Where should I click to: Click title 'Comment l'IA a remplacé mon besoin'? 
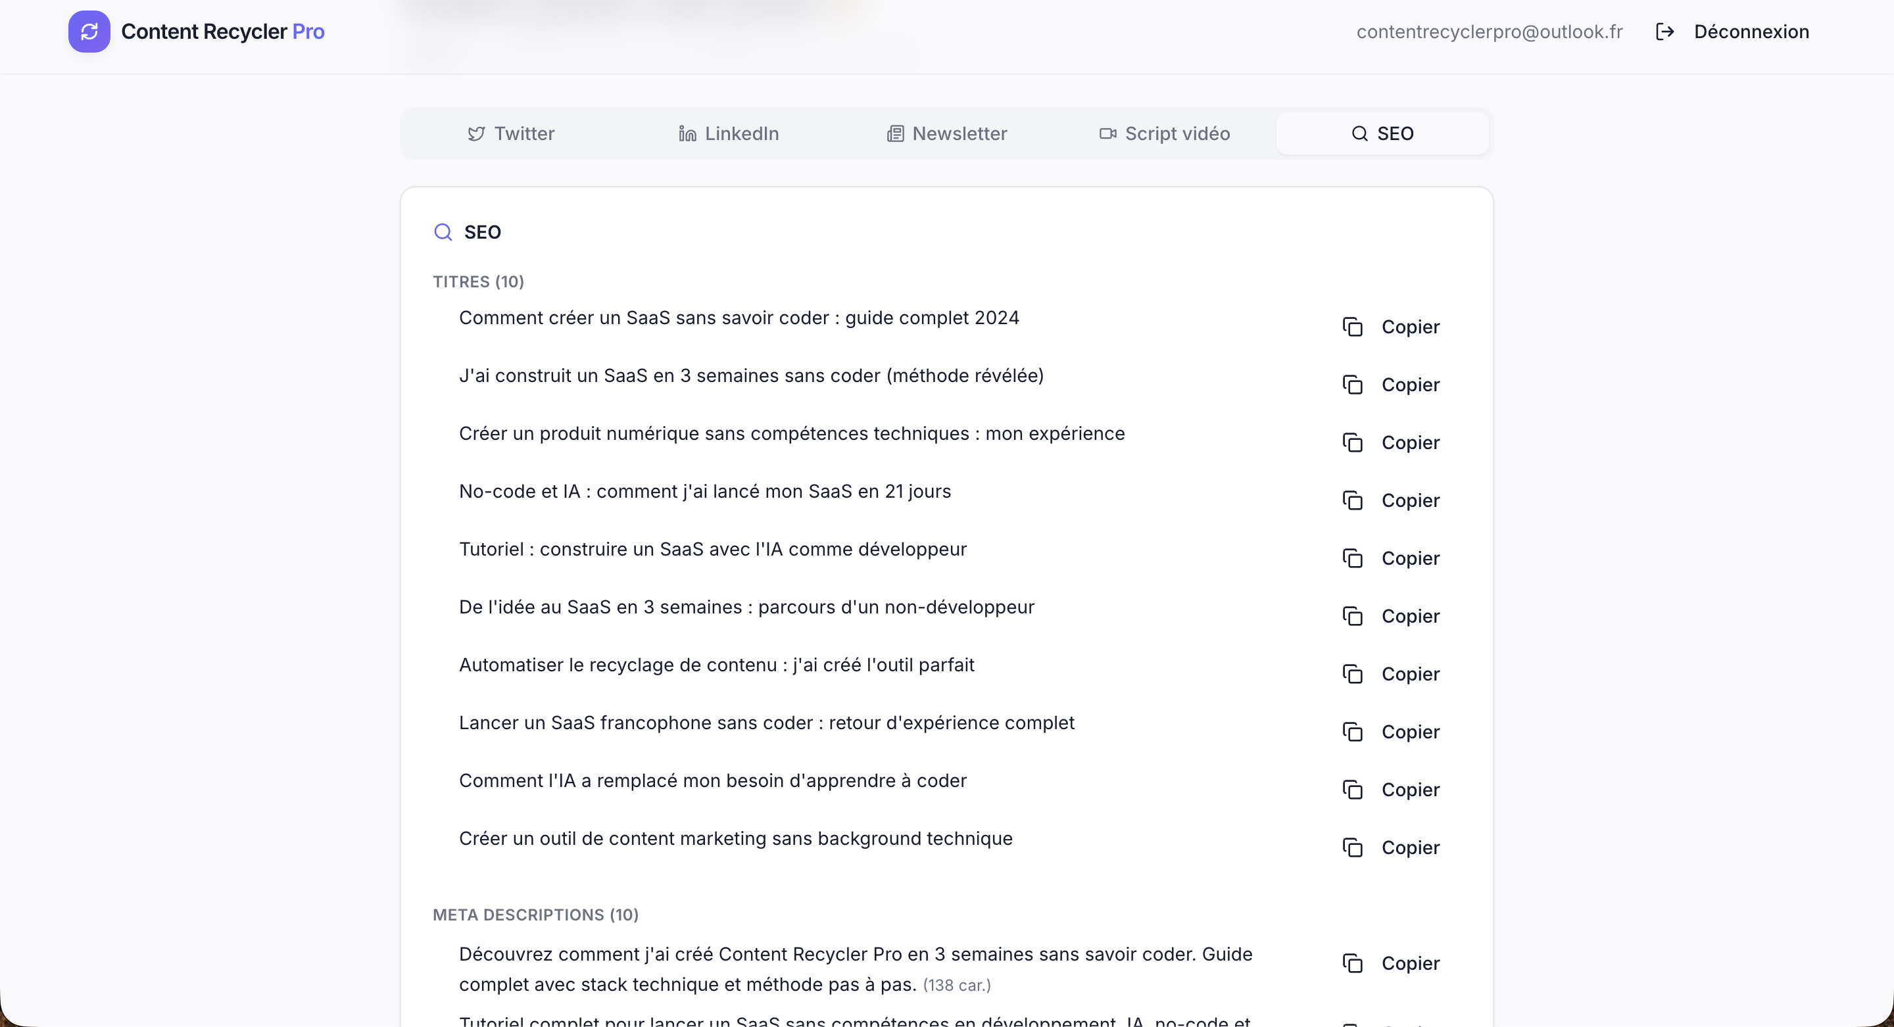713,780
